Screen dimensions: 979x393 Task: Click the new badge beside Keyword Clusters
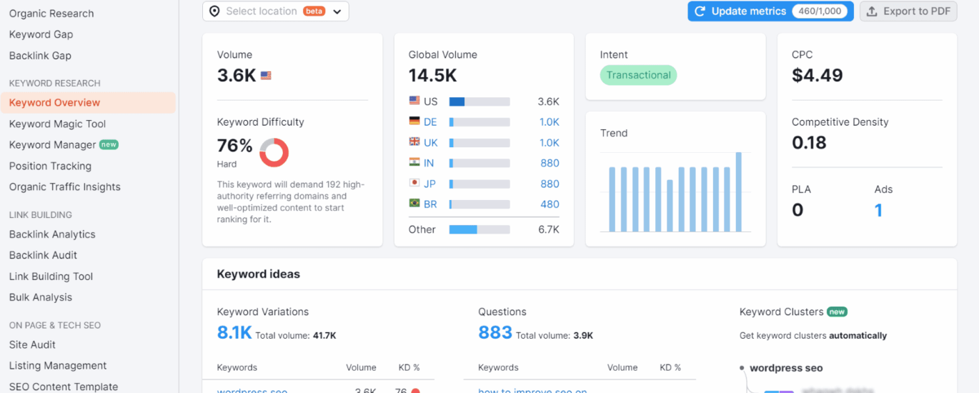click(x=837, y=312)
